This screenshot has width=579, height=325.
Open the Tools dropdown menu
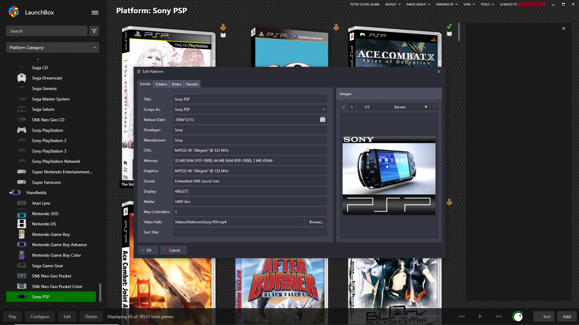coord(487,4)
